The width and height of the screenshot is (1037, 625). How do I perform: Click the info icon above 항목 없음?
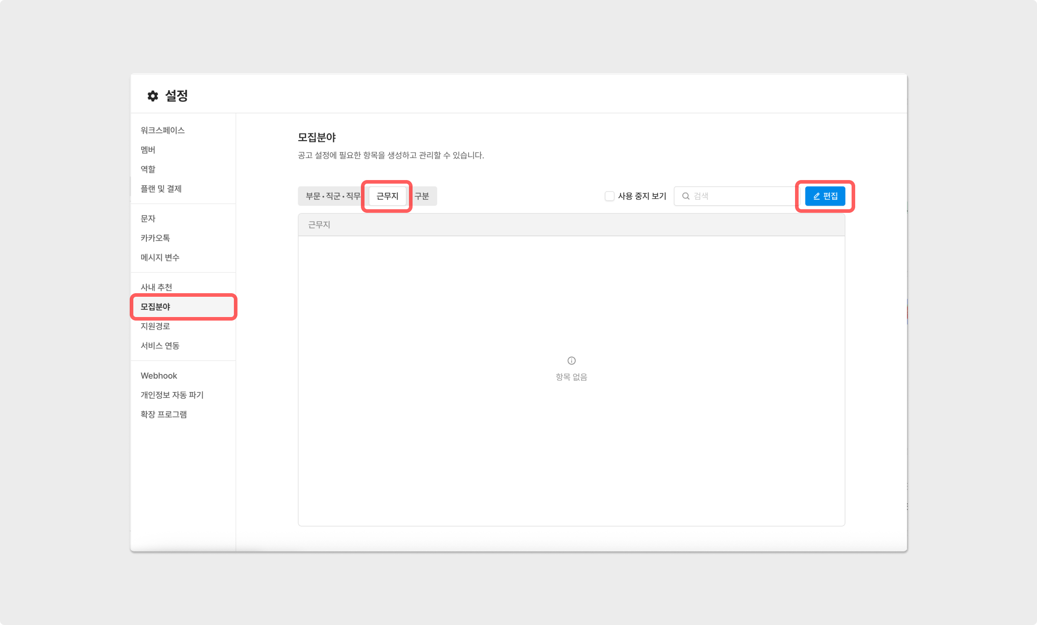click(571, 361)
